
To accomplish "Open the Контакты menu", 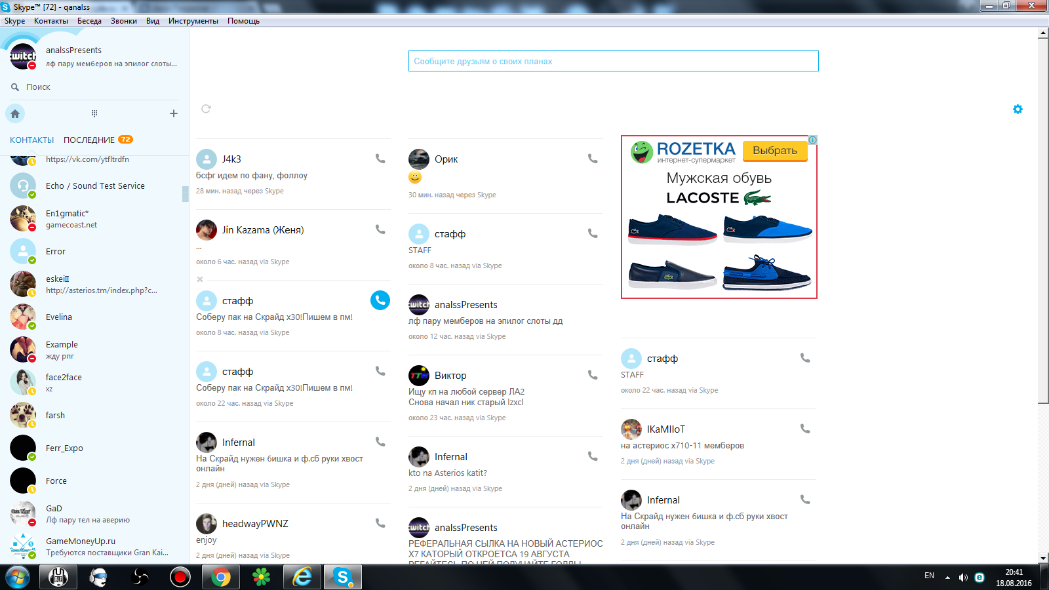I will tap(50, 21).
